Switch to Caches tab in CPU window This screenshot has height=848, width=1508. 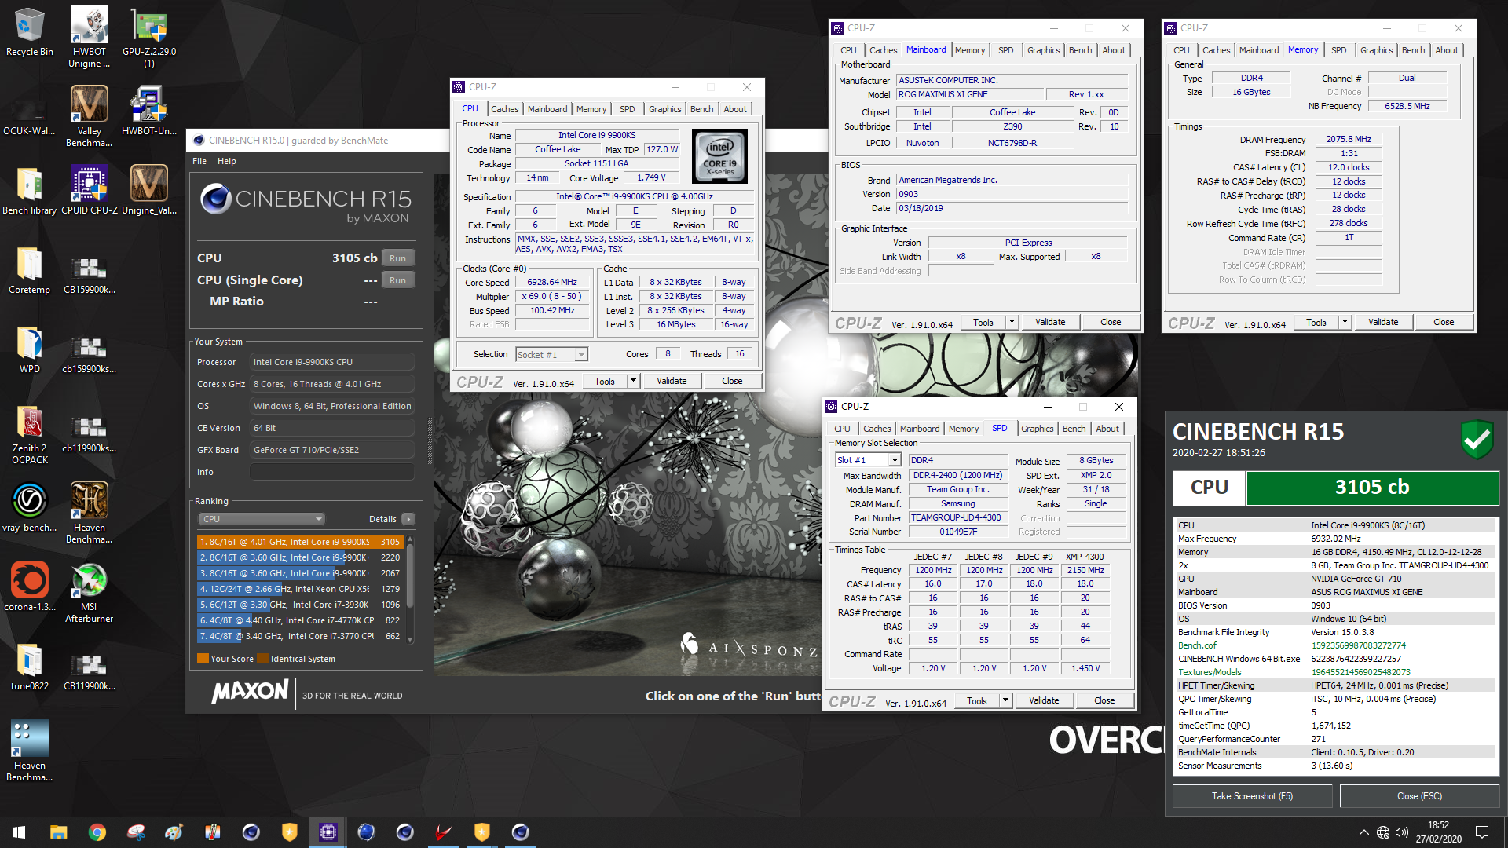(504, 109)
